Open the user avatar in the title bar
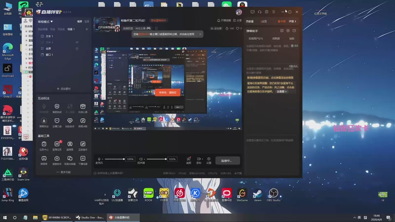Image resolution: width=395 pixels, height=222 pixels. click(x=239, y=12)
